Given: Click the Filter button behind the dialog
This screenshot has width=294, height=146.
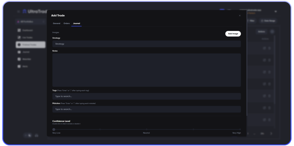Looking at the screenshot, I should click(250, 21).
